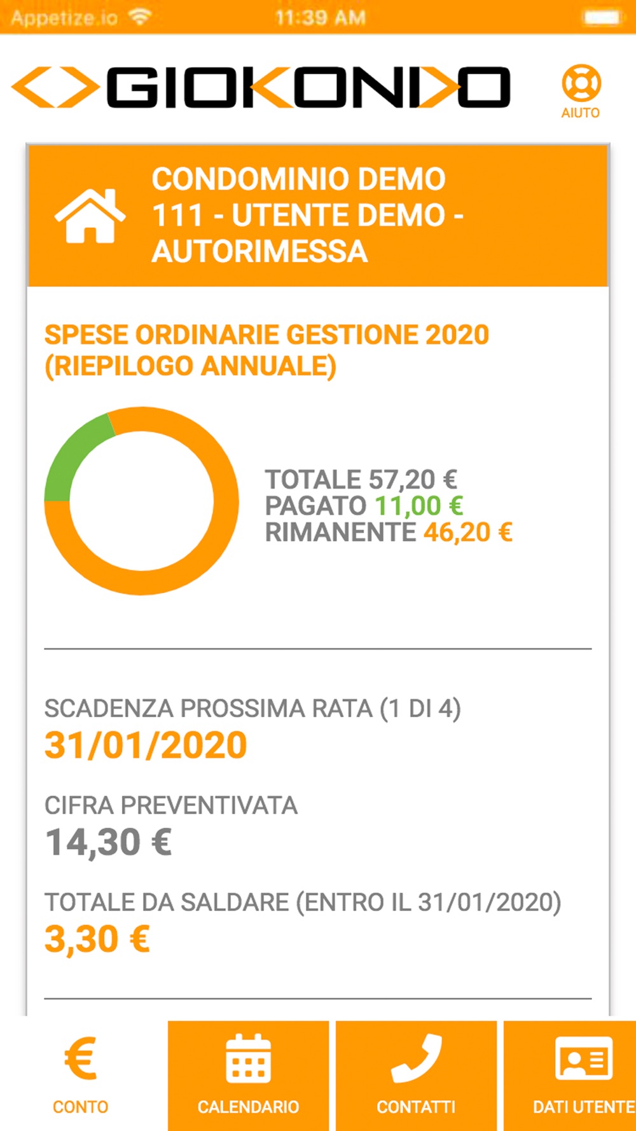Click the euro symbol icon
This screenshot has width=636, height=1131.
[81, 1058]
